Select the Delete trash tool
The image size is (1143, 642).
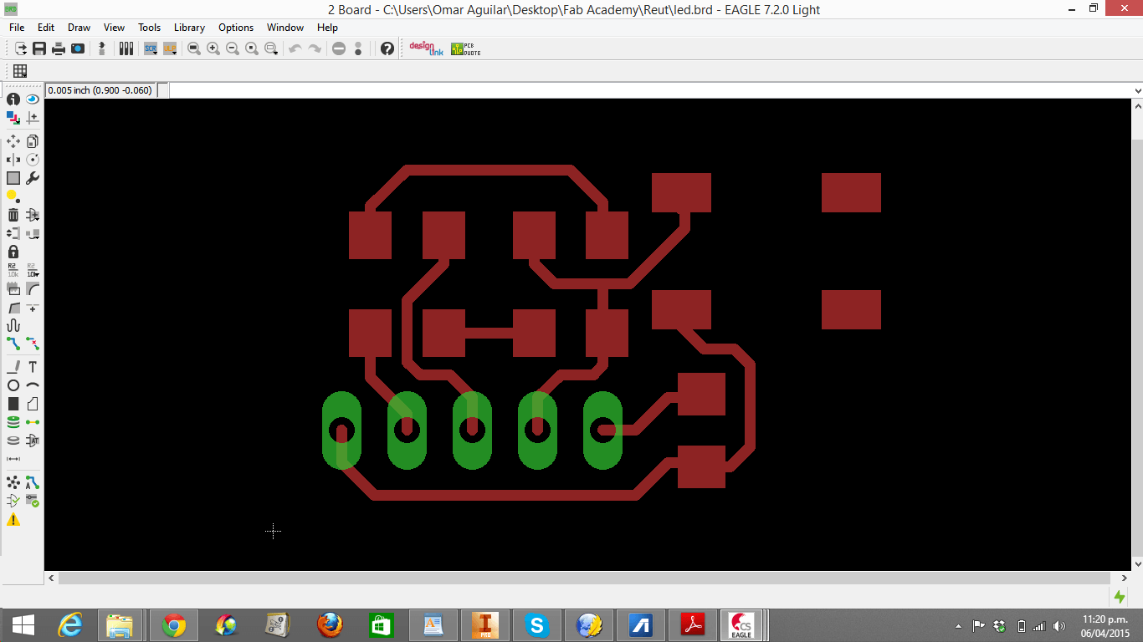[x=13, y=215]
